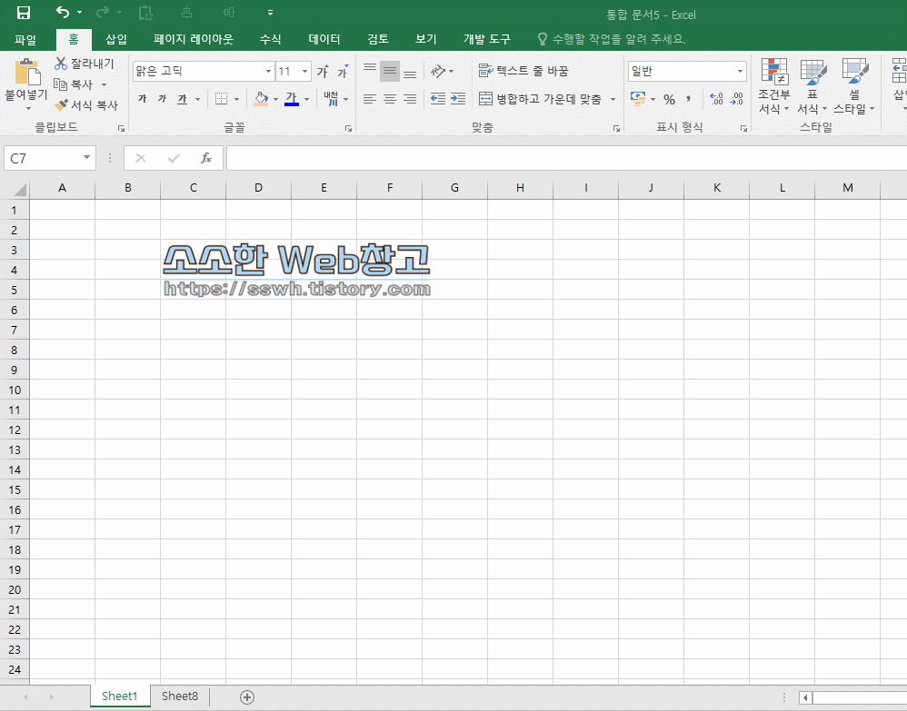Toggle middle vertical alignment
Viewport: 907px width, 711px height.
coord(390,71)
